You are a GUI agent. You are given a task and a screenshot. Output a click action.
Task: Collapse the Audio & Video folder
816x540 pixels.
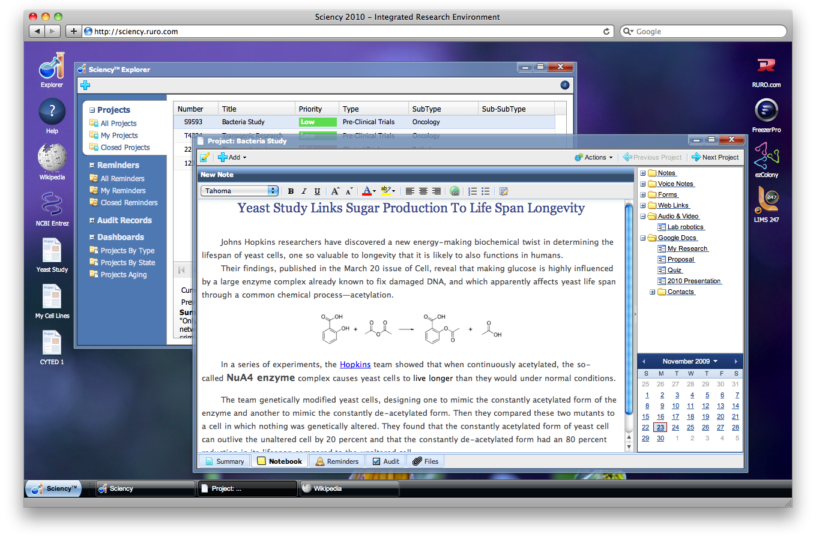click(x=642, y=217)
